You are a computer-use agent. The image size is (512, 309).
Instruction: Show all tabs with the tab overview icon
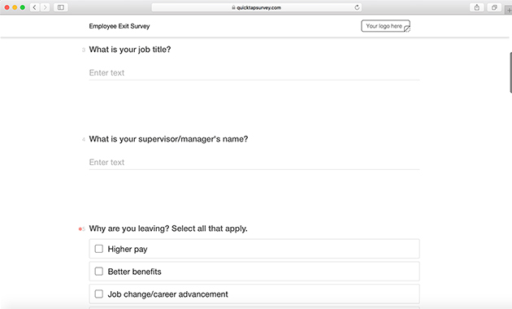click(x=494, y=7)
